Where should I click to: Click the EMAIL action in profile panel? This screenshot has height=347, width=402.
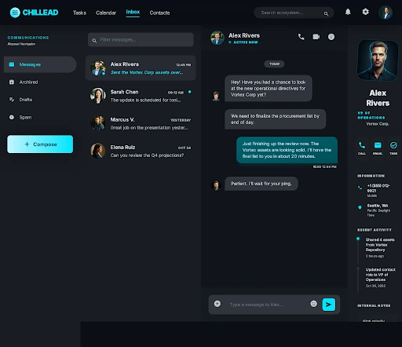(378, 148)
